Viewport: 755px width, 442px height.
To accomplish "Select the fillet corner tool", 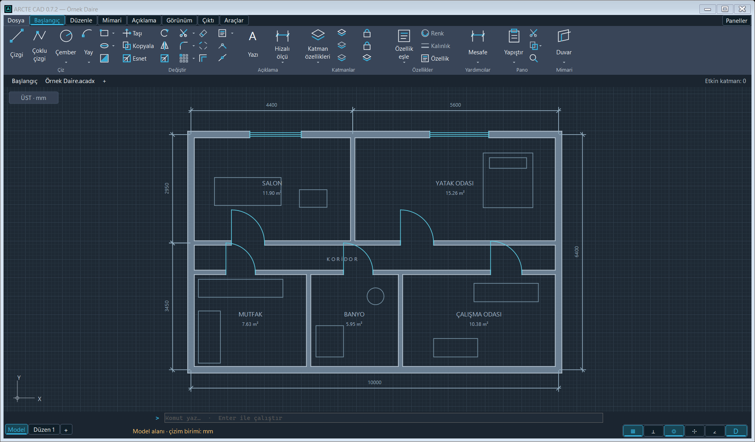I will pos(183,46).
